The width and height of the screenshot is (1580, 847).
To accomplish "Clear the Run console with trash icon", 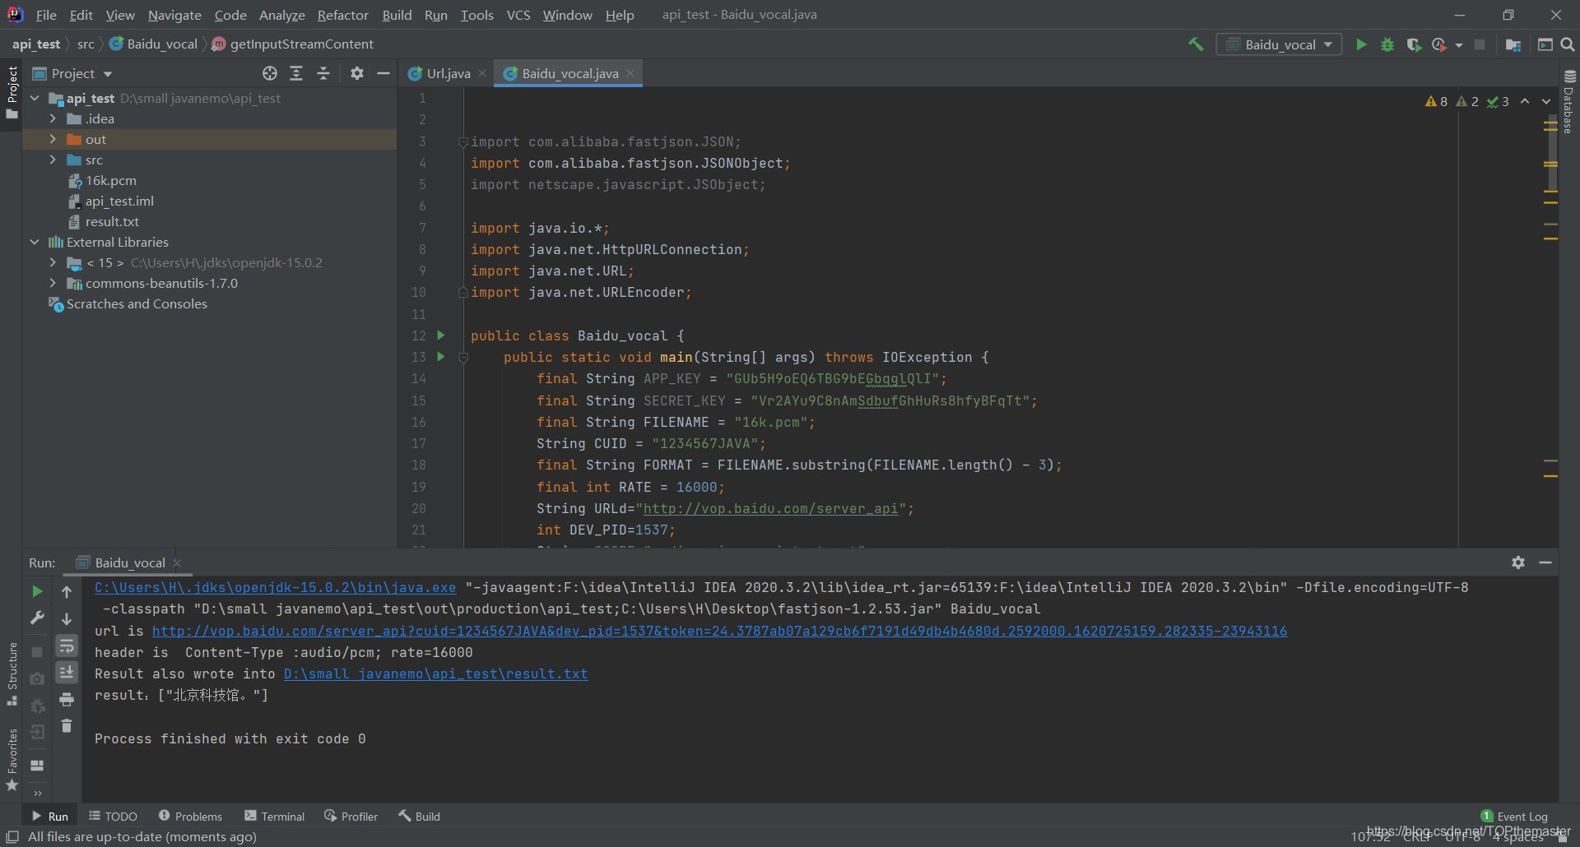I will (67, 726).
